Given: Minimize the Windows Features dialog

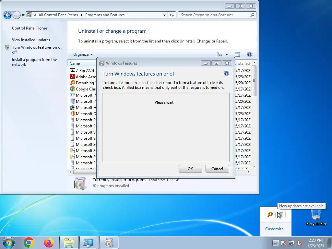Looking at the screenshot, I should coord(205,63).
